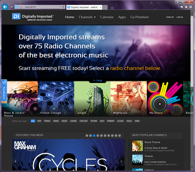Select the Future Garage channel tile
Screen dimensions: 195x172
coord(56,99)
